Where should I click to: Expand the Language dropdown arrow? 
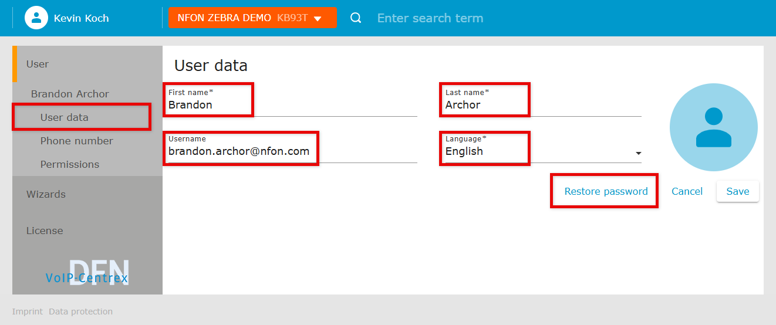coord(638,154)
